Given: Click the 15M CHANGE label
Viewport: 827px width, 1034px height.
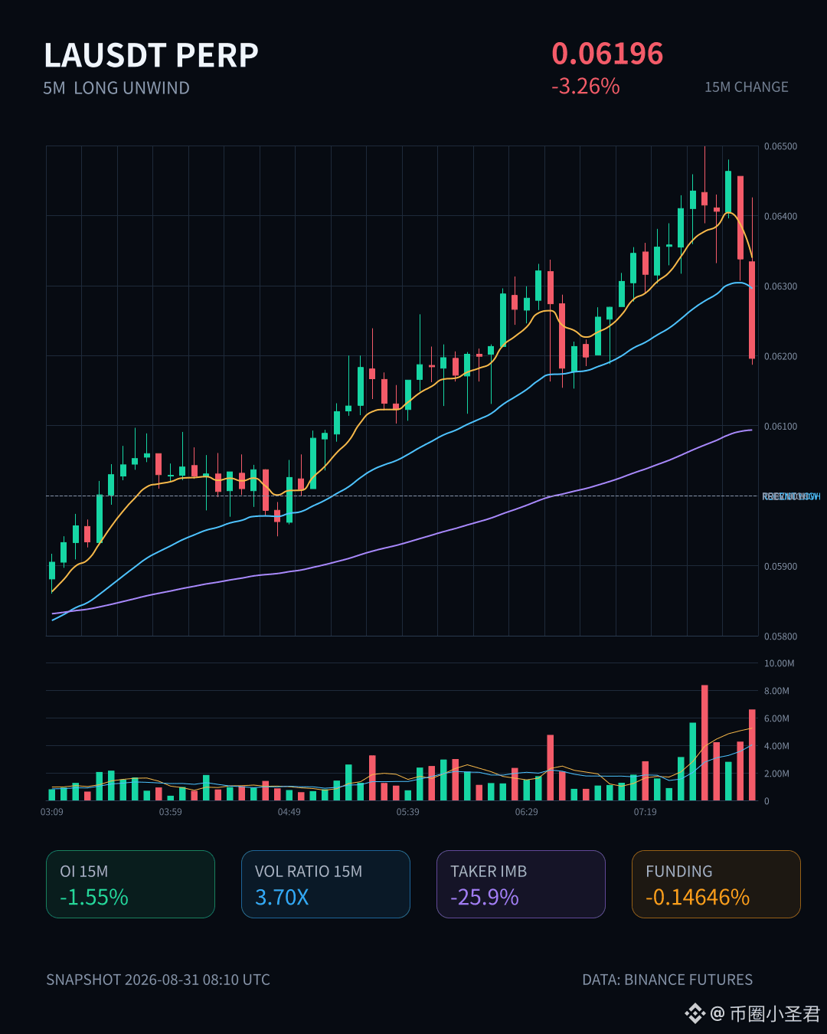Looking at the screenshot, I should coord(747,87).
